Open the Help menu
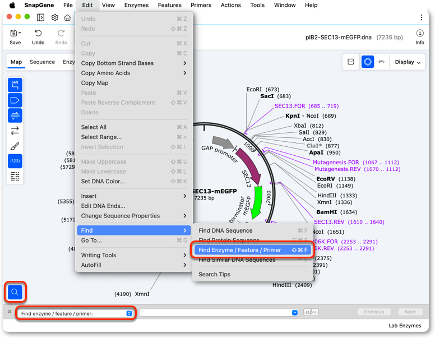435x338 pixels. pos(311,5)
